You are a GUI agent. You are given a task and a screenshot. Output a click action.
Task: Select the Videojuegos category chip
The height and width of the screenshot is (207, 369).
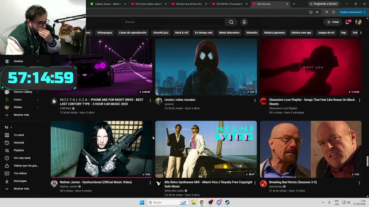coord(105,33)
